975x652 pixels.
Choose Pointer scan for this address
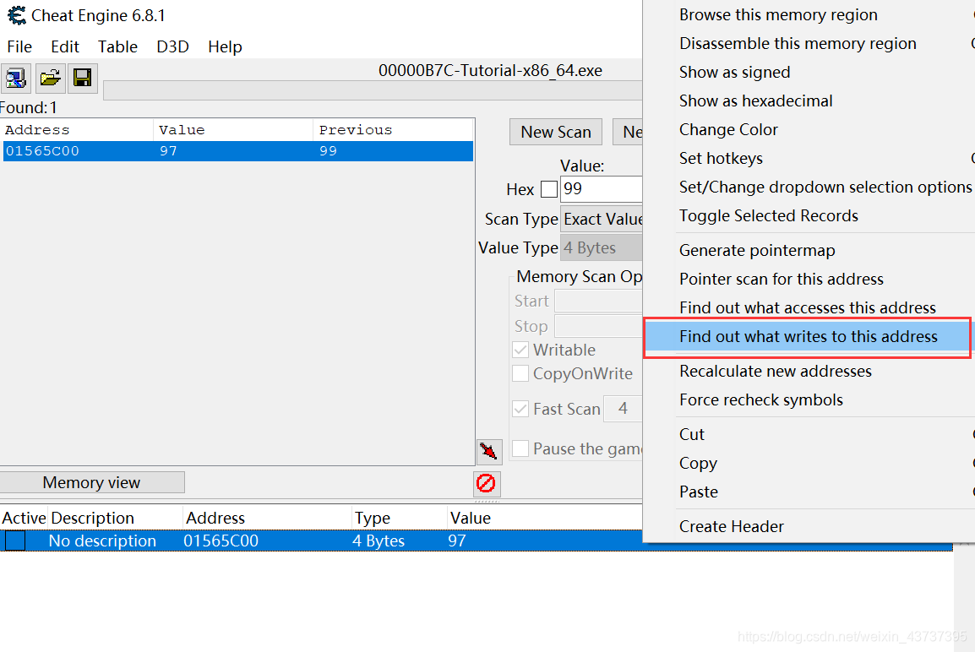coord(781,279)
